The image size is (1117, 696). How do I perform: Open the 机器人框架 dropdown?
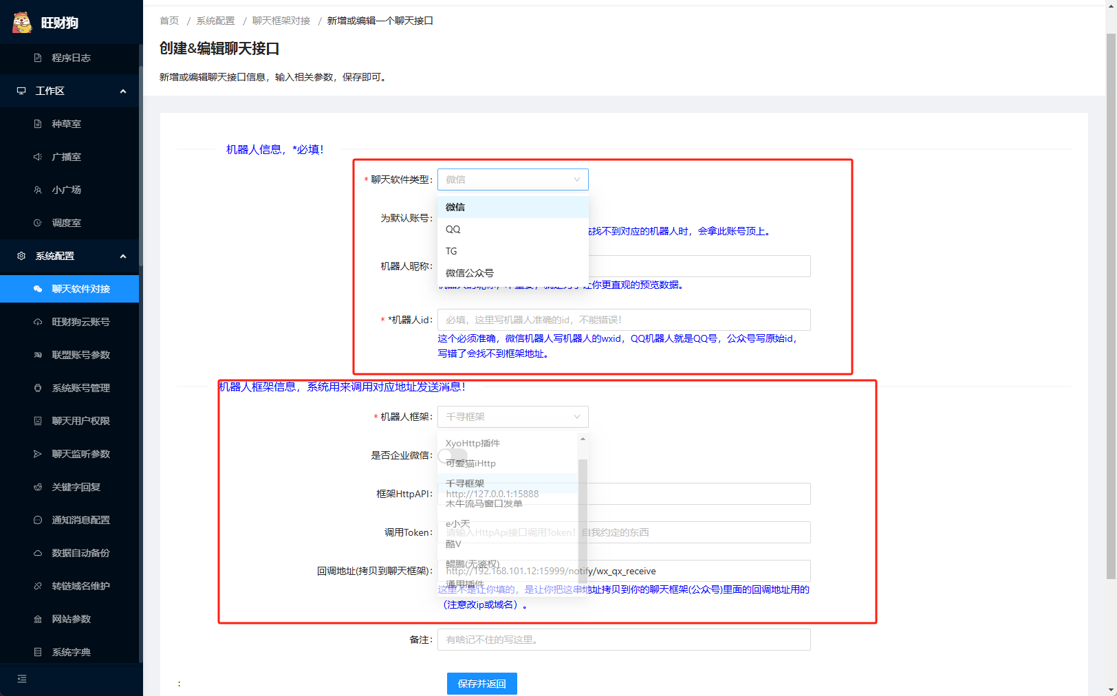tap(513, 417)
